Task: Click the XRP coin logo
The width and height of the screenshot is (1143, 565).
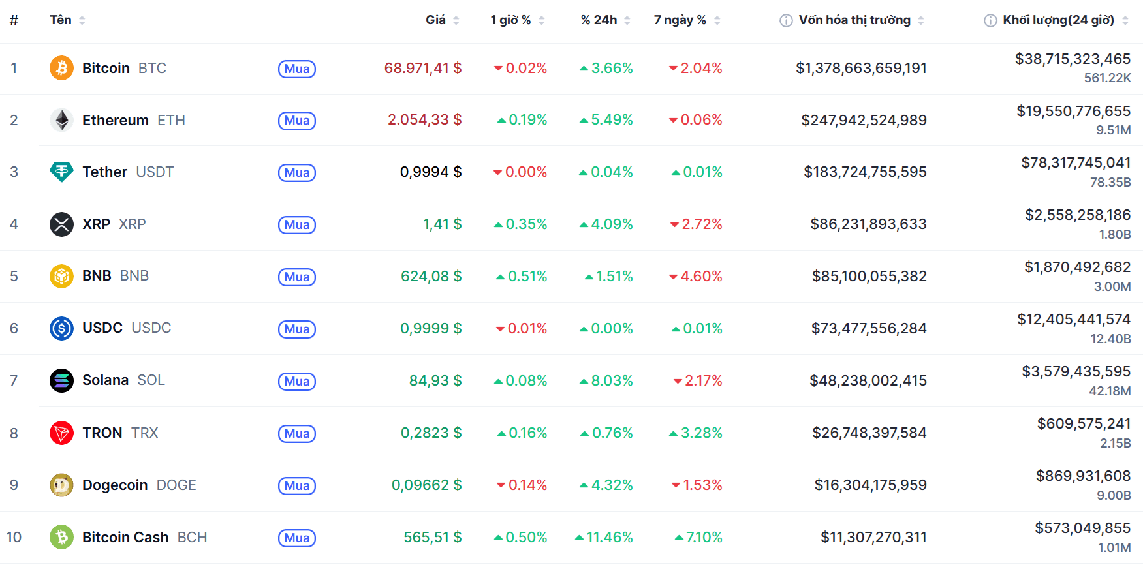Action: click(x=61, y=224)
